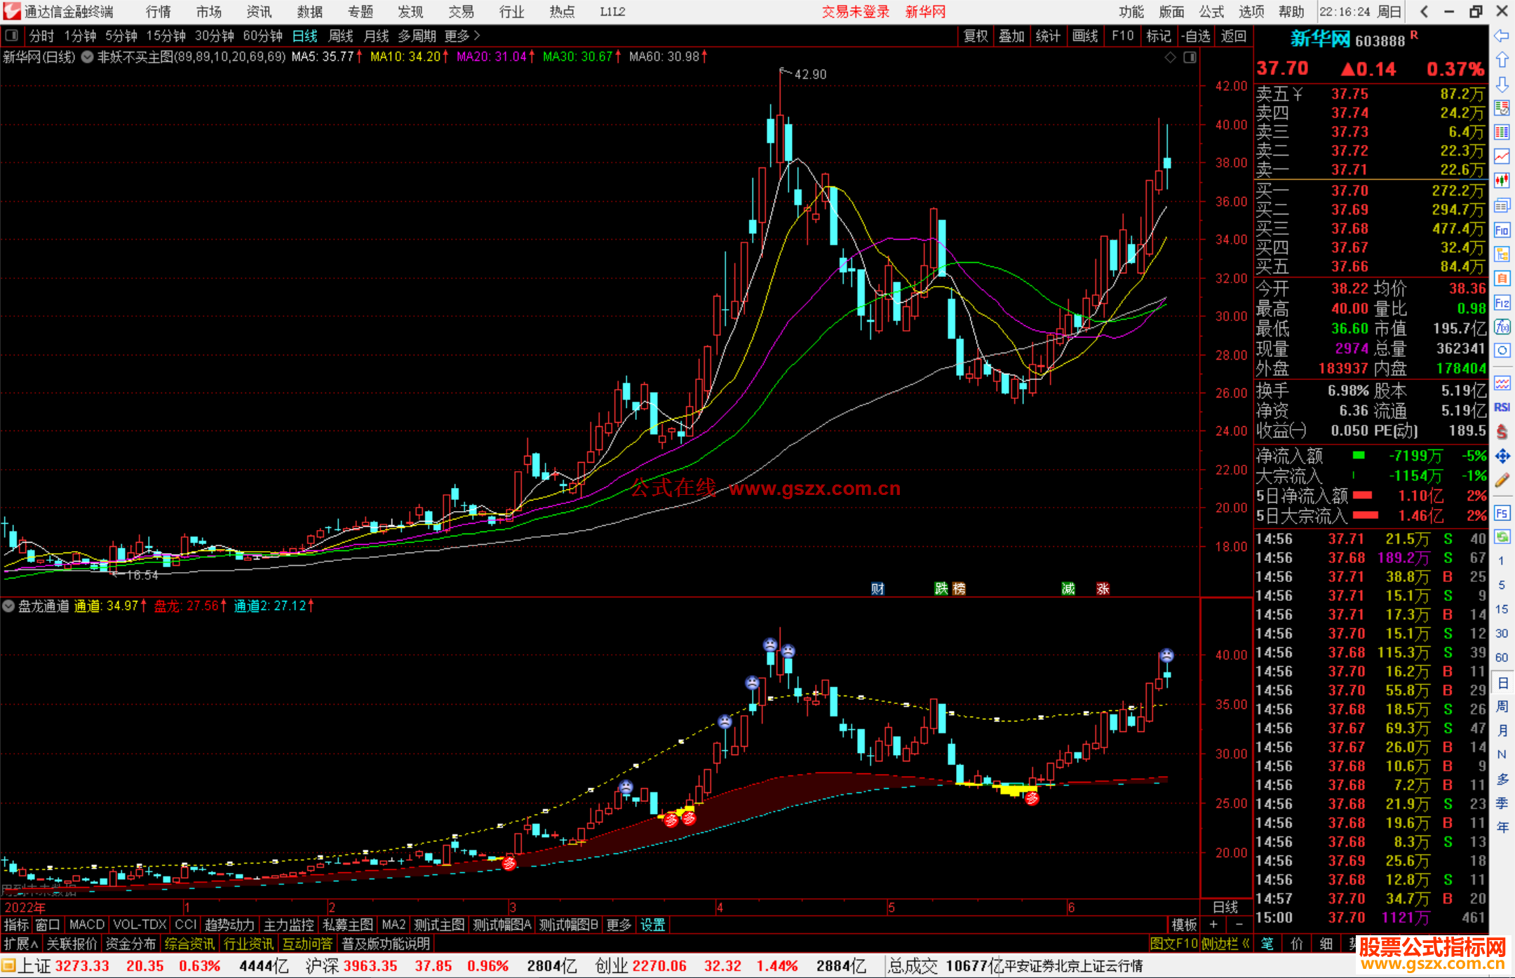Open the F10 company info sidebar icon
This screenshot has width=1515, height=978.
coord(1502,230)
